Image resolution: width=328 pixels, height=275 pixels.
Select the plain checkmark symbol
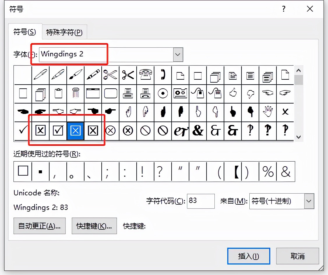click(x=23, y=131)
